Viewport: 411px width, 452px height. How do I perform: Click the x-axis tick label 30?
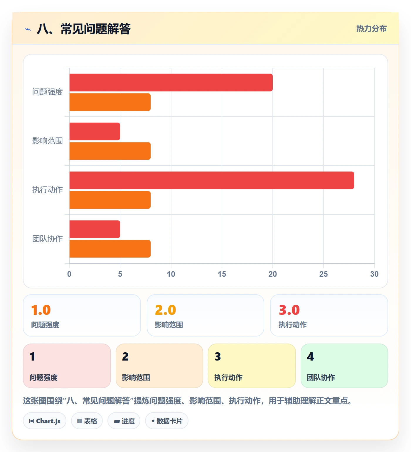[374, 274]
